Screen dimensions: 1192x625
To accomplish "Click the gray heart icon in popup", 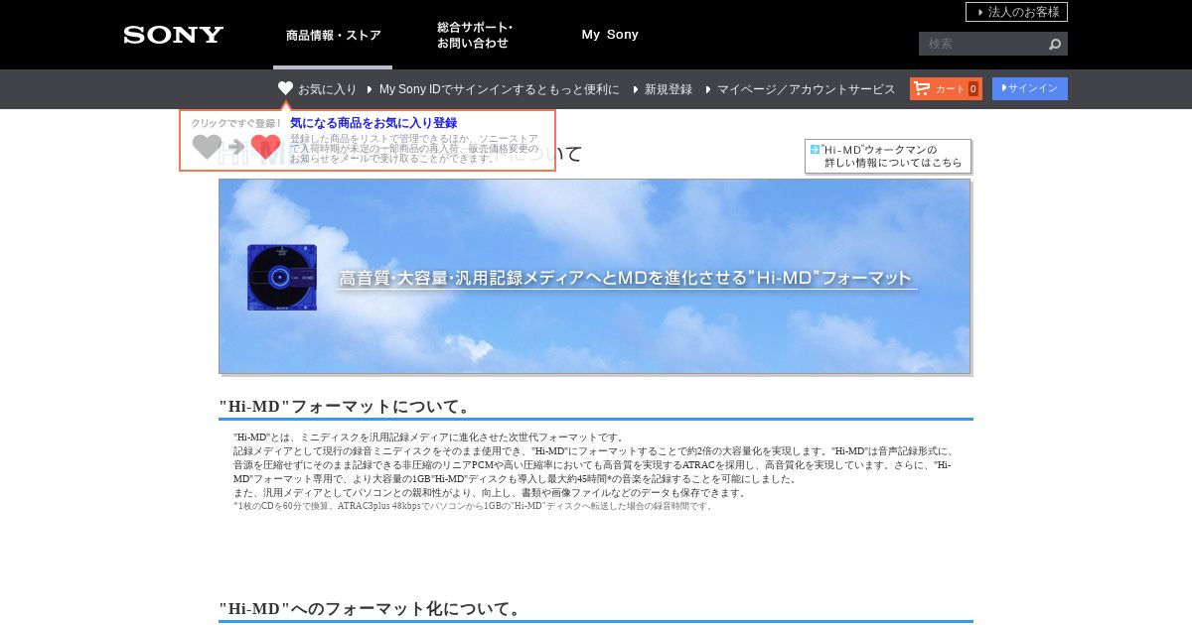I will [207, 147].
